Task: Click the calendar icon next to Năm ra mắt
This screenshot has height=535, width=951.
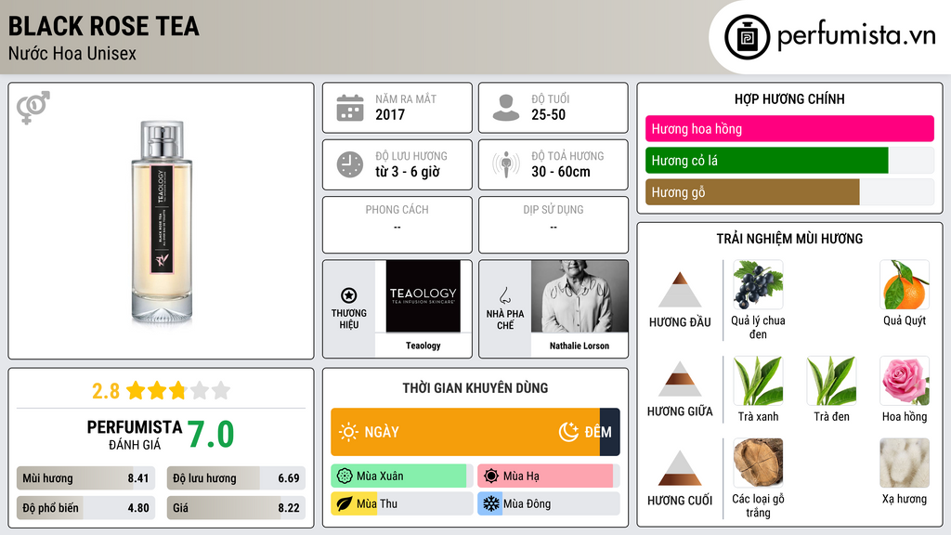Action: (x=350, y=108)
